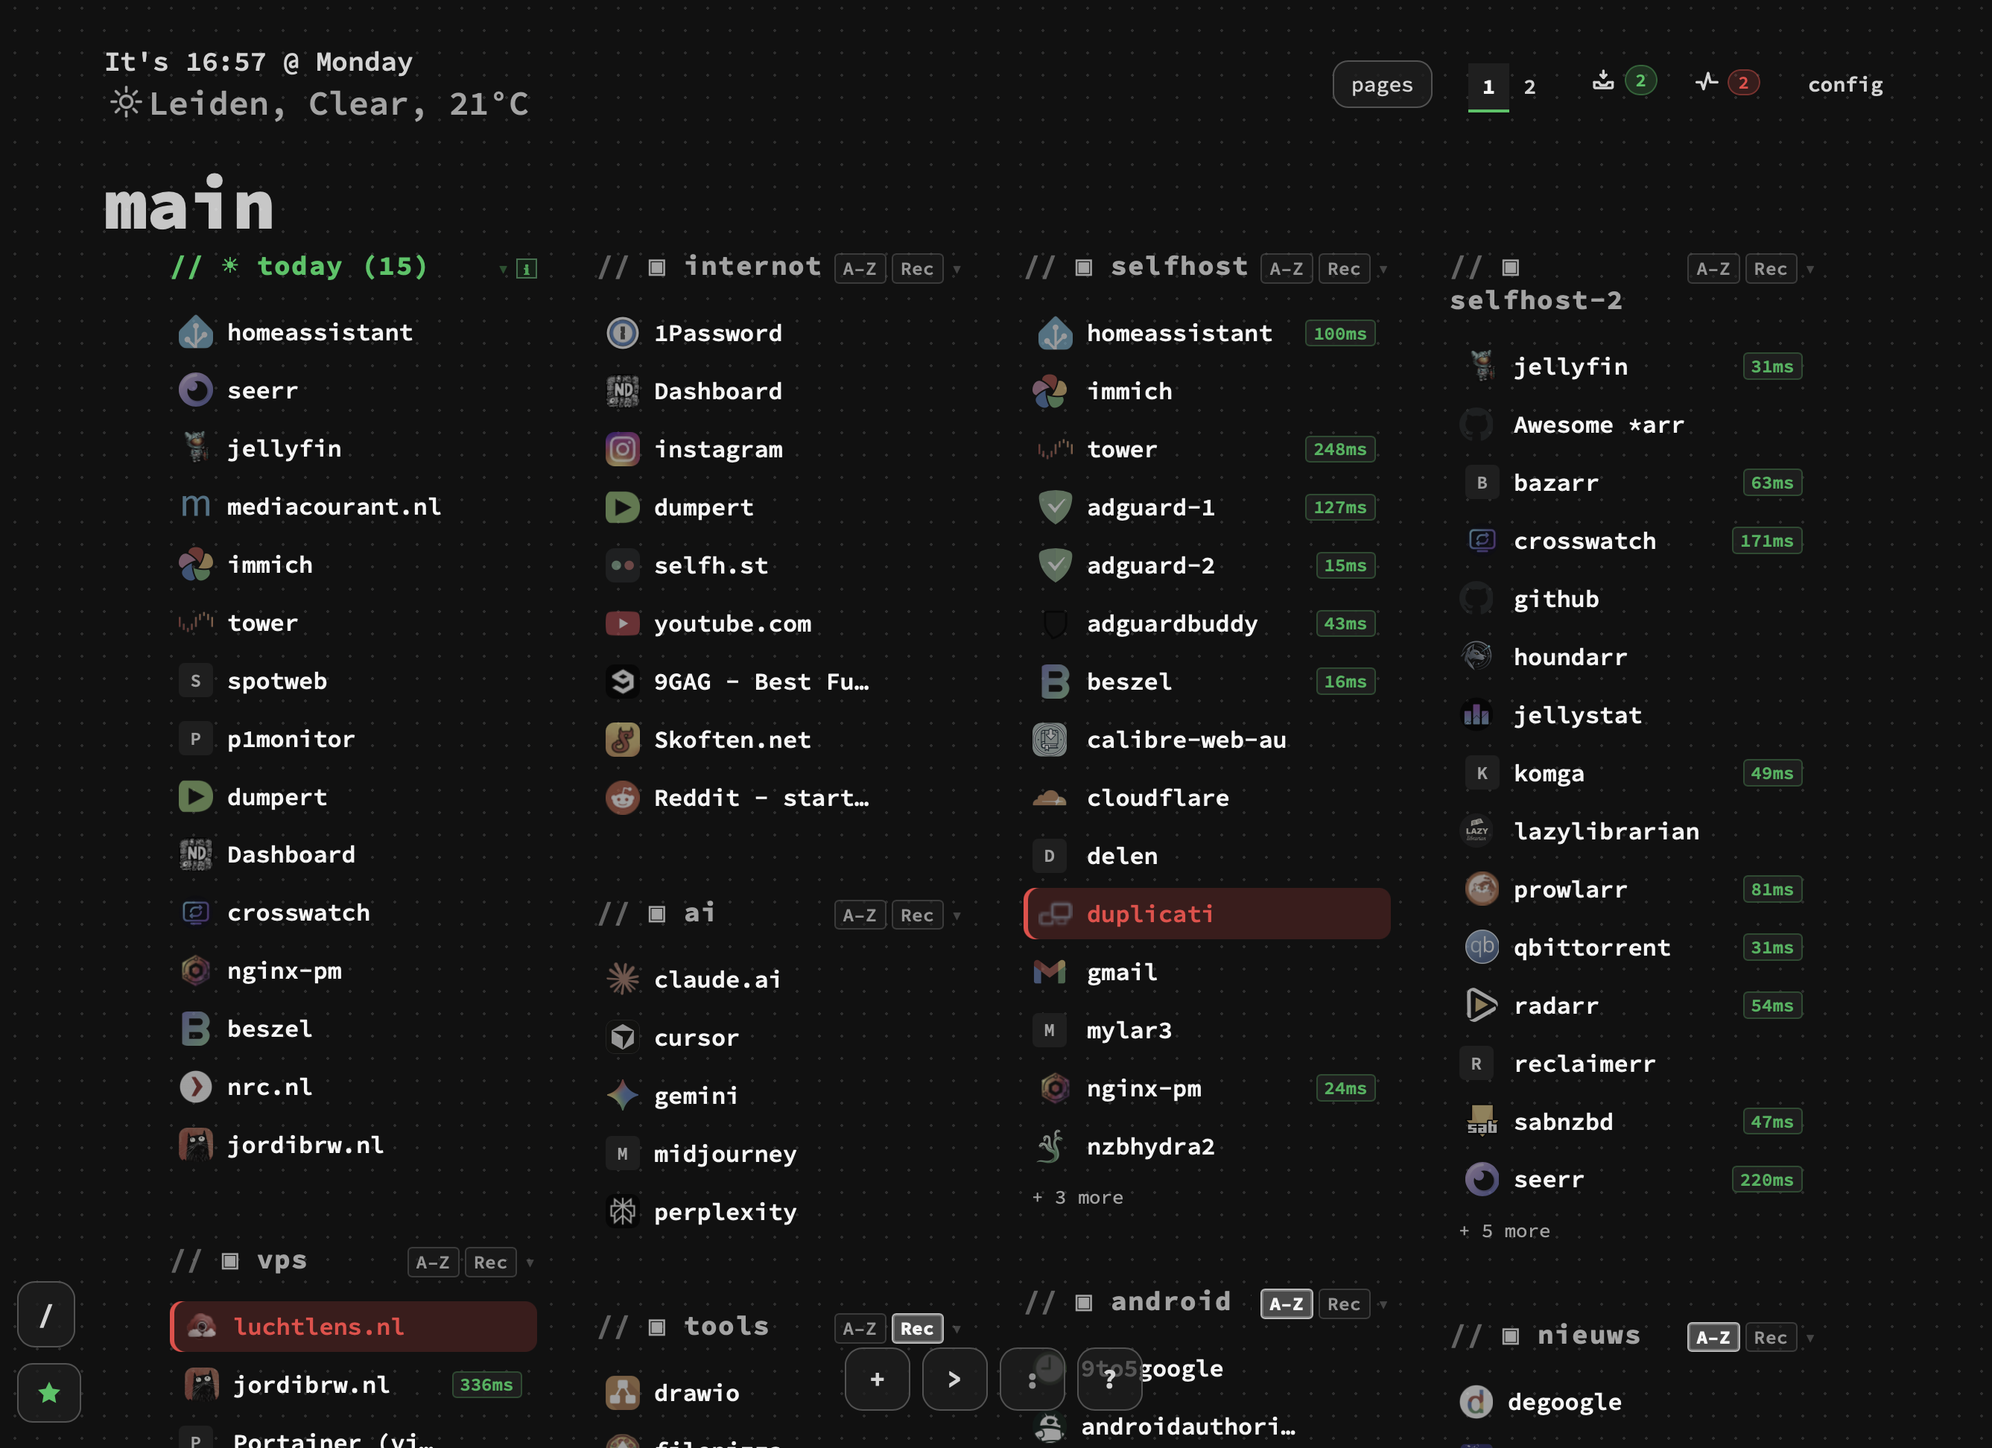Open the cloudflare cloud icon
Viewport: 1992px width, 1448px height.
coord(1050,797)
